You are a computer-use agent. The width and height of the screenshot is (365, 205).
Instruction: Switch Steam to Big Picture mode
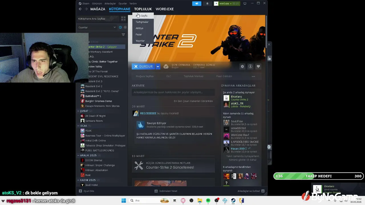click(x=245, y=3)
